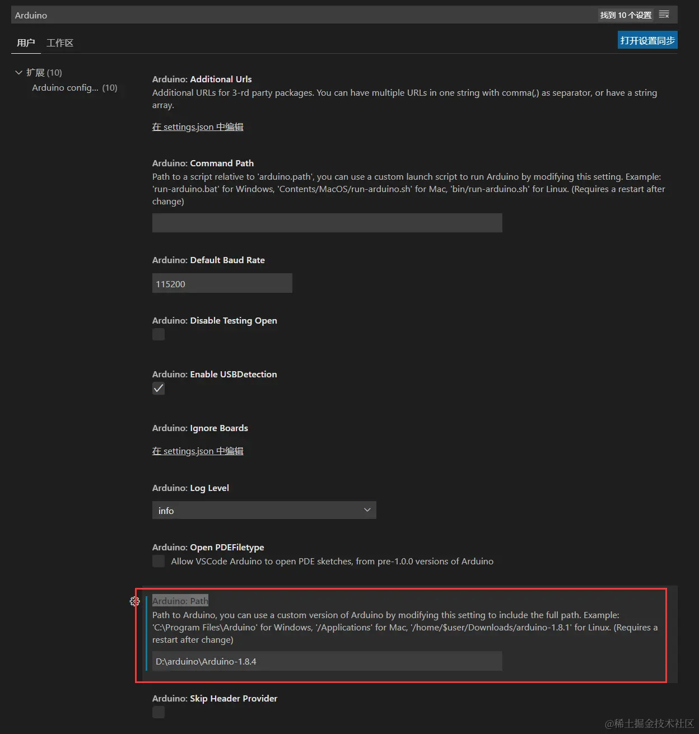The image size is (699, 734).
Task: Click the Arduino: Ignore Boards heading
Action: coord(200,428)
